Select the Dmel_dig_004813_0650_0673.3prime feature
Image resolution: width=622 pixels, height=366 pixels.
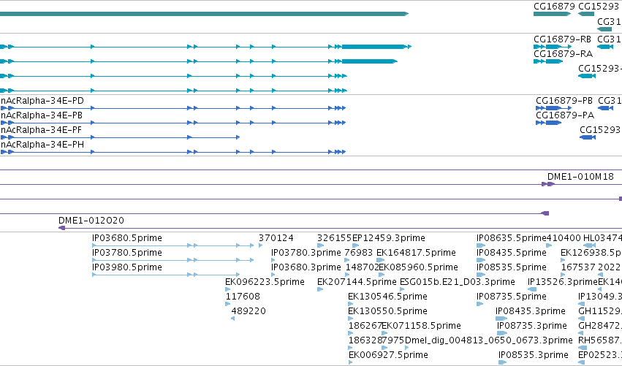point(406,348)
